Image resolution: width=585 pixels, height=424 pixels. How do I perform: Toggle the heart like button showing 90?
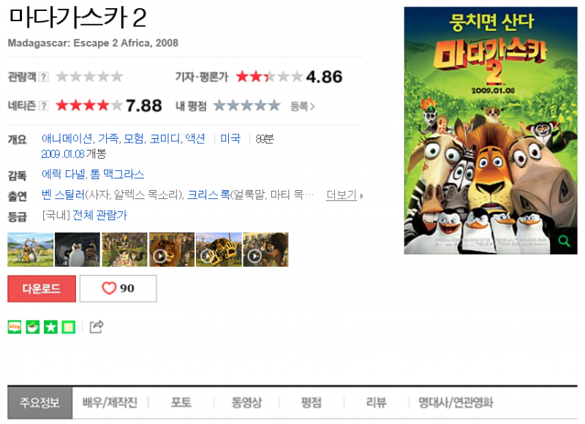tap(118, 288)
